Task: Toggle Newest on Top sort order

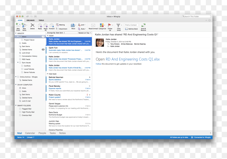Action: point(85,33)
